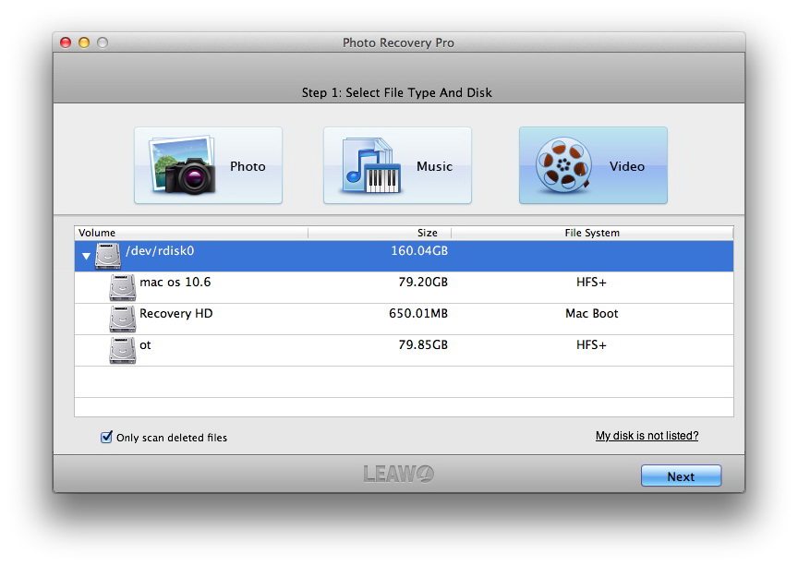
Task: Click the Leawo logo in footer
Action: [x=398, y=475]
